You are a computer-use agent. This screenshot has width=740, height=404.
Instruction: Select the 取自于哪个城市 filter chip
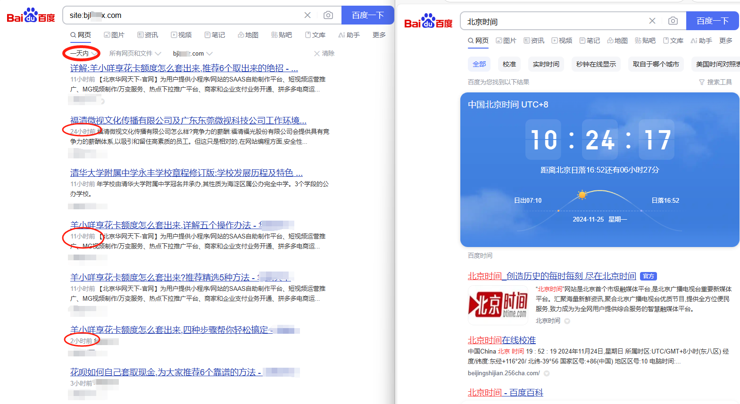tap(656, 64)
